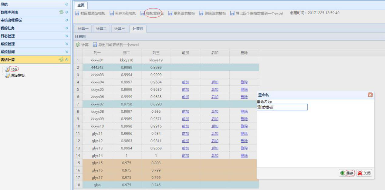Image resolution: width=385 pixels, height=190 pixels.
Task: Select the 0.9803 cell in the glys12 row
Action: coord(127,141)
